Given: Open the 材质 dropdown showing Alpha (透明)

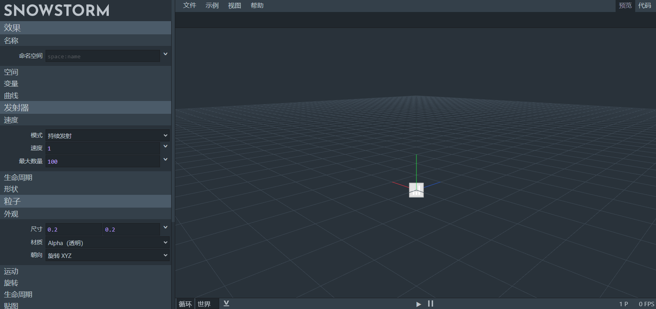Looking at the screenshot, I should click(x=108, y=243).
